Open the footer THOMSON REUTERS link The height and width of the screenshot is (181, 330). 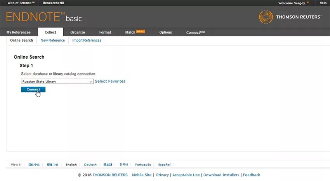coord(110,175)
